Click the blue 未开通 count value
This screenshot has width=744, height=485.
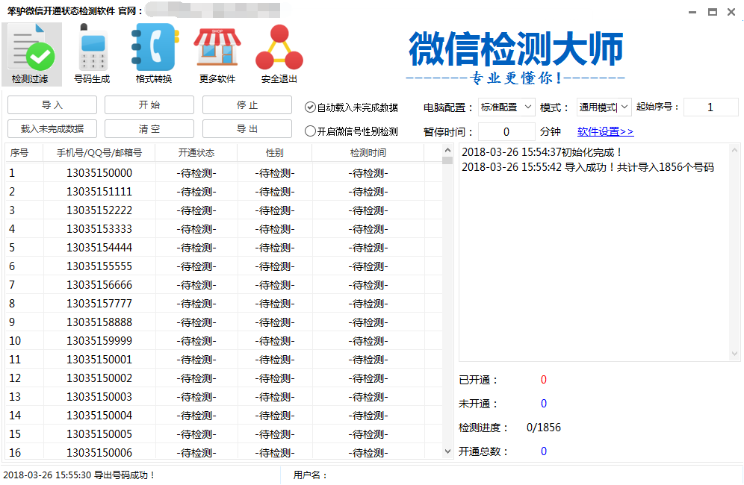coord(544,403)
